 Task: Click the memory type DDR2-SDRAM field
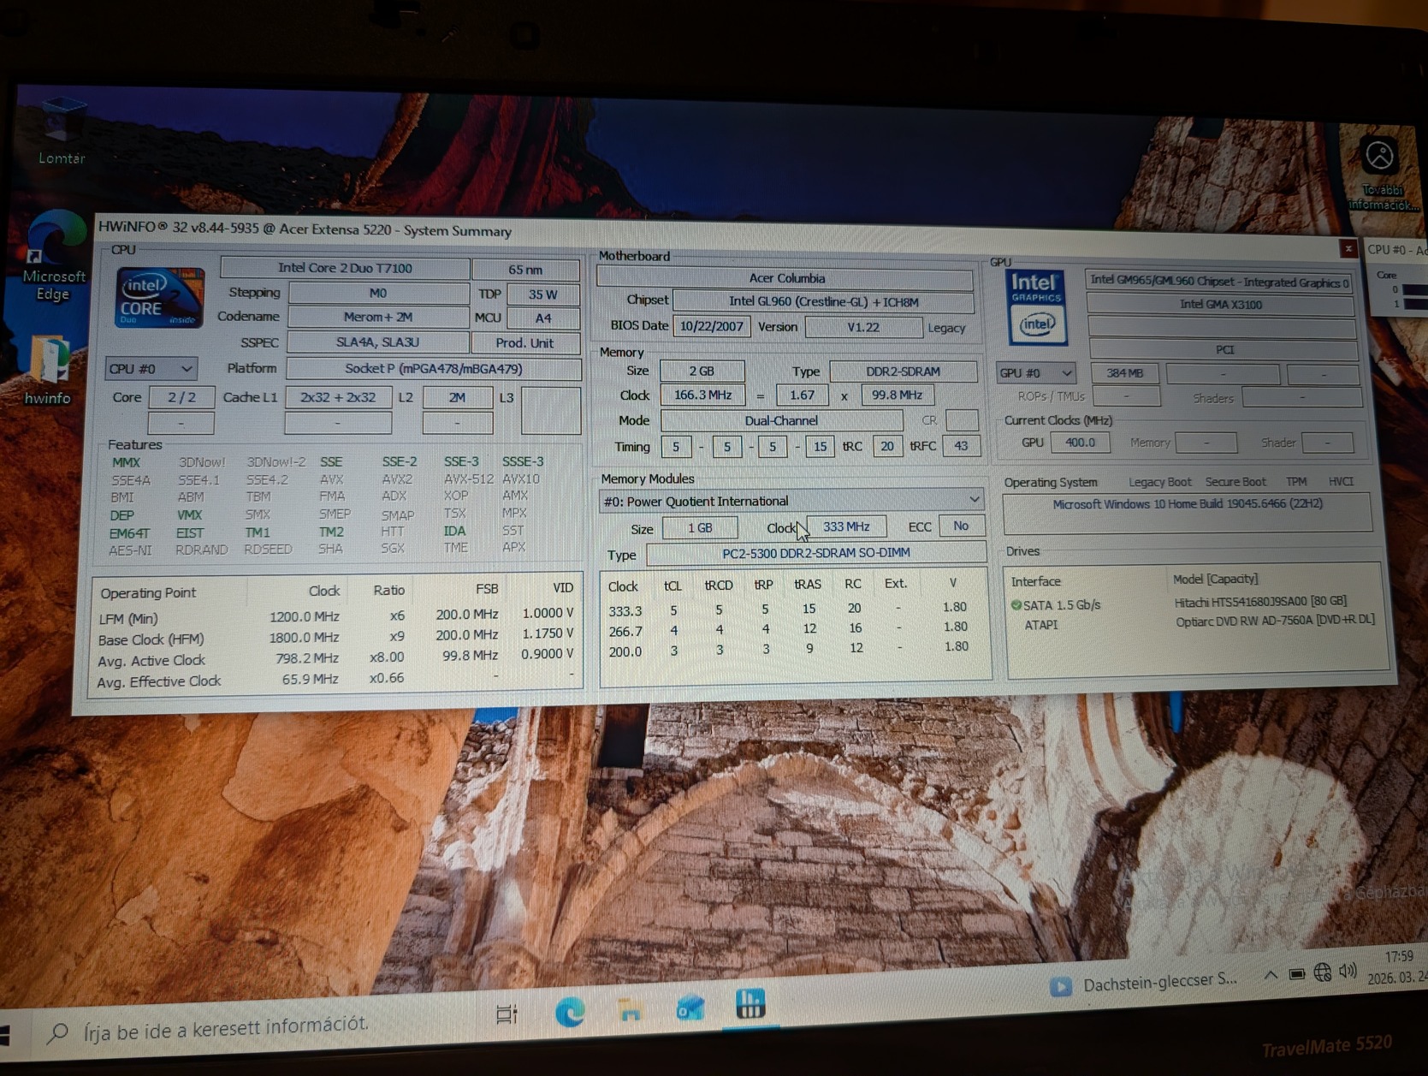pyautogui.click(x=903, y=372)
